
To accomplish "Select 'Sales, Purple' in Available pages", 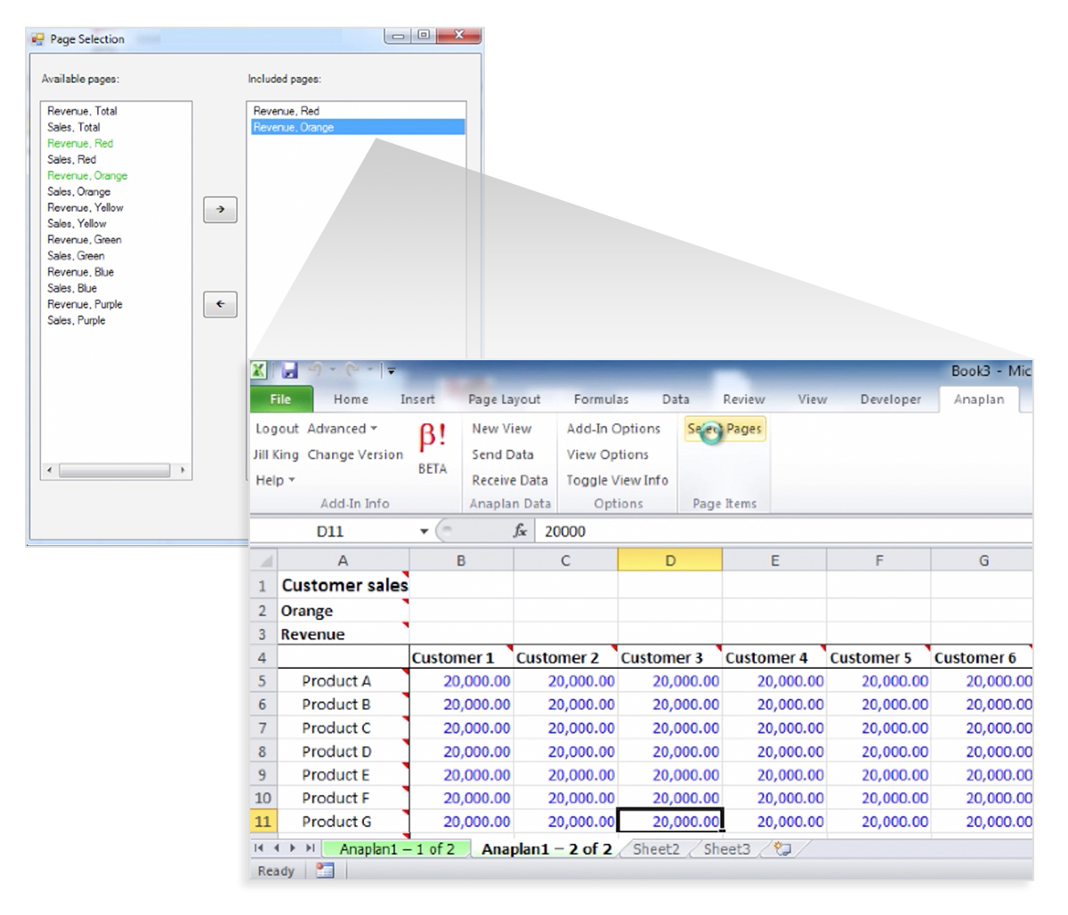I will [76, 321].
